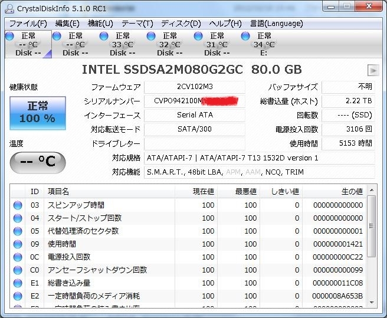
Task: Click the blue status orb for attribute 03
Action: coord(18,205)
